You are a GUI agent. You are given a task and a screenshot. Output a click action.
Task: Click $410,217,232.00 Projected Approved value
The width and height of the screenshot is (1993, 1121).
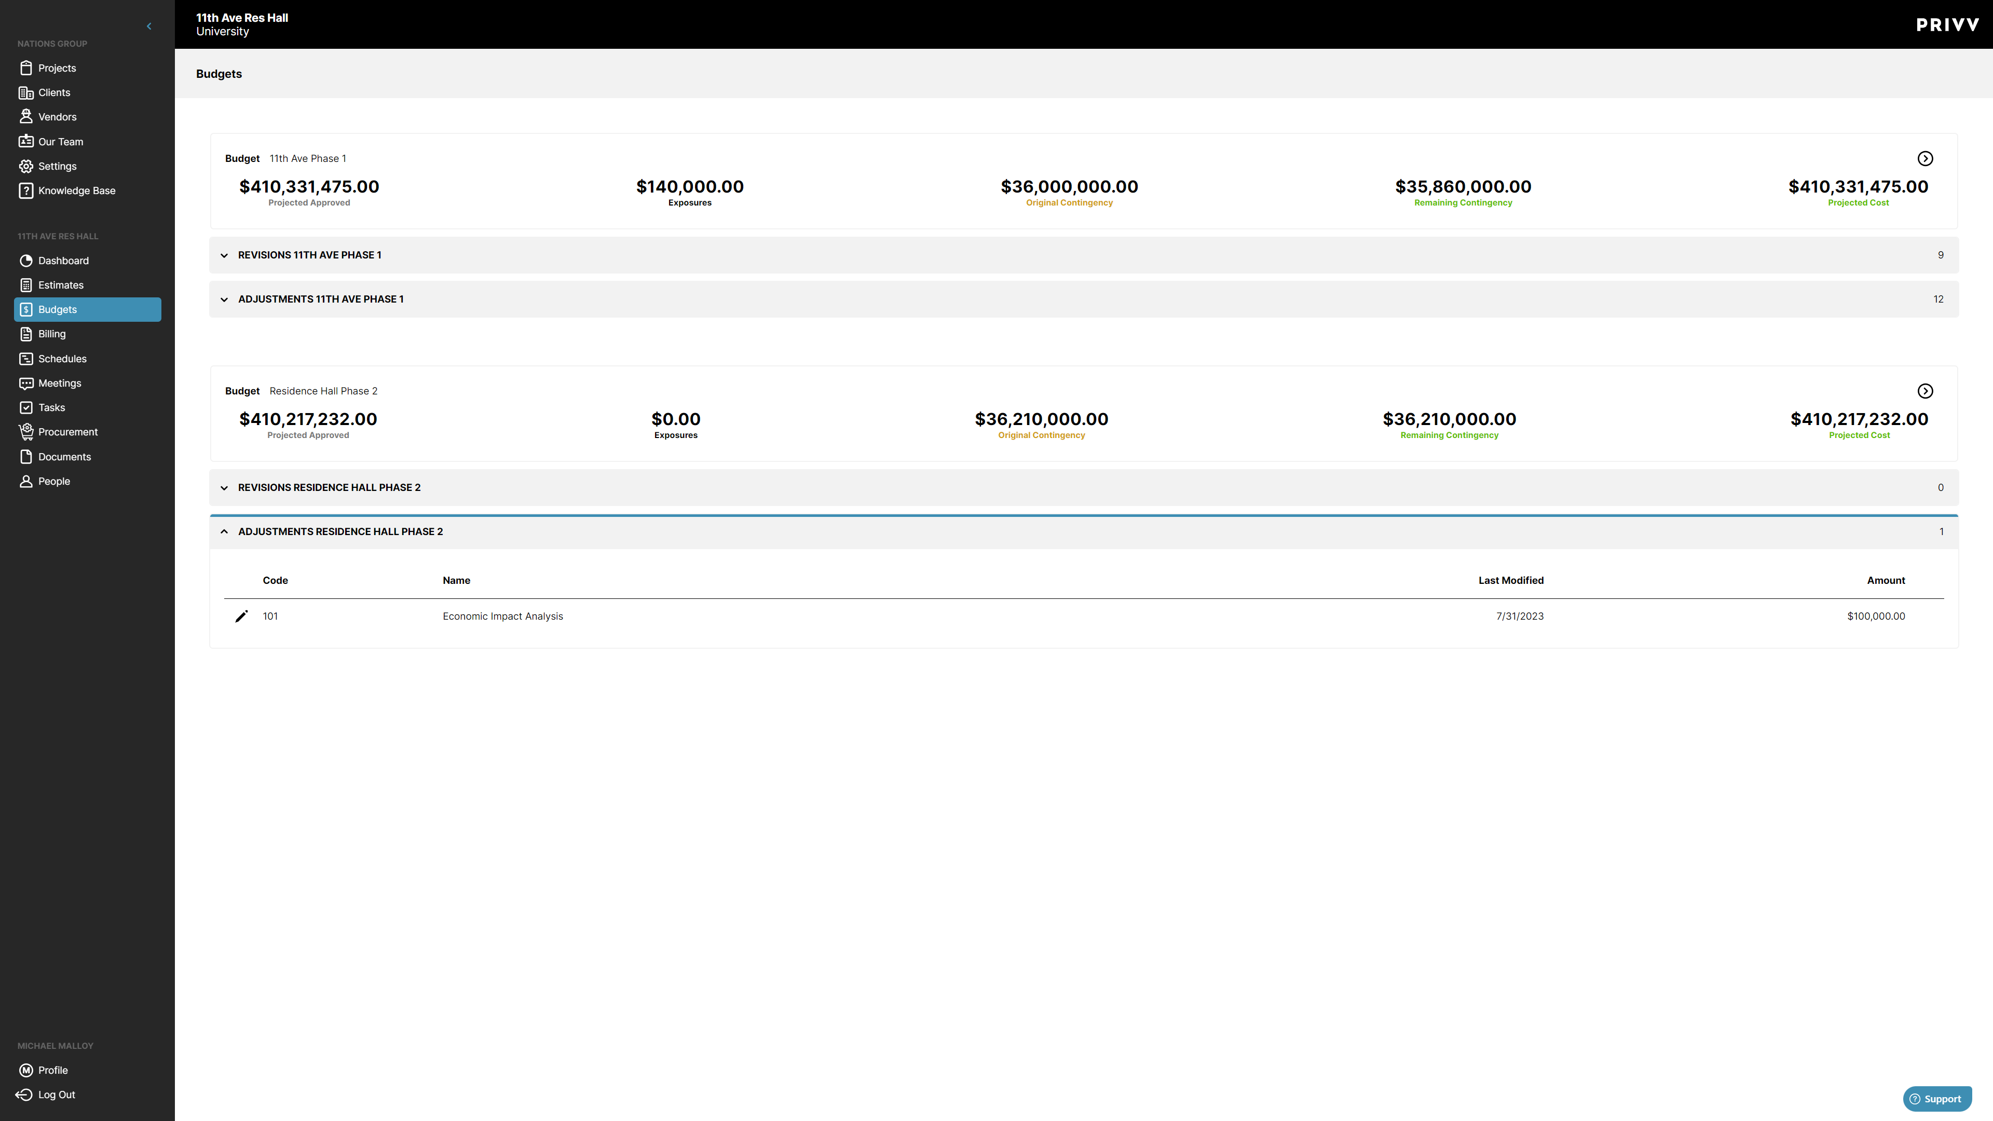tap(308, 420)
